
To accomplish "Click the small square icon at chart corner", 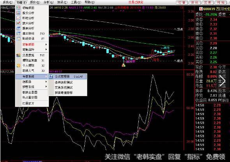I will pyautogui.click(x=182, y=7).
